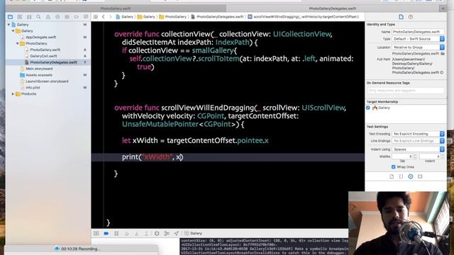Switch to the PhotoGalleryDelegates.swift editor tab
Image resolution: width=454 pixels, height=255 pixels.
click(x=333, y=8)
